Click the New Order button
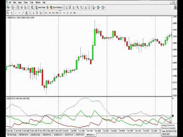 click(x=40, y=8)
